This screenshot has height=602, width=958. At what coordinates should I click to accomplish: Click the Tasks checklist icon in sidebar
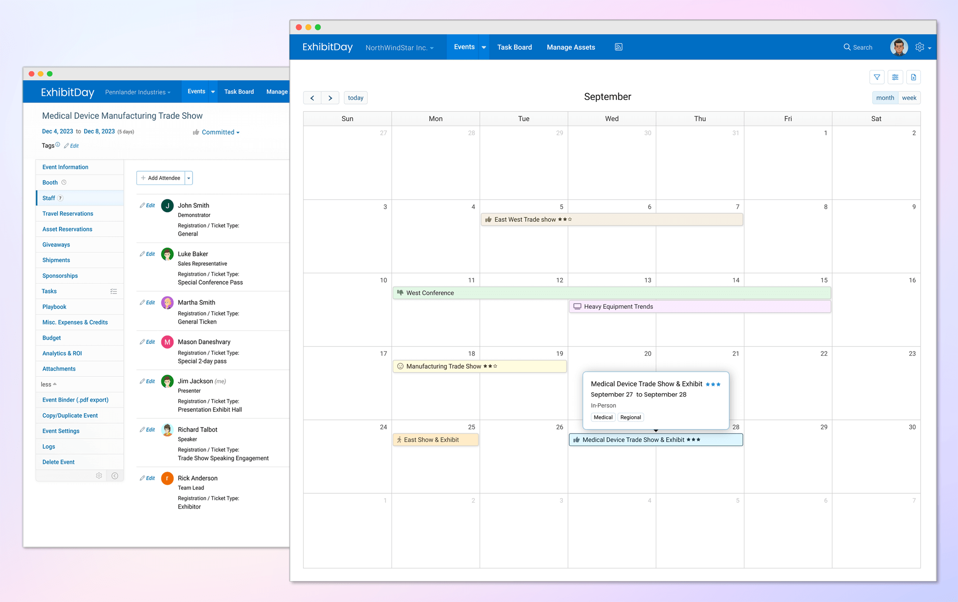(x=114, y=291)
